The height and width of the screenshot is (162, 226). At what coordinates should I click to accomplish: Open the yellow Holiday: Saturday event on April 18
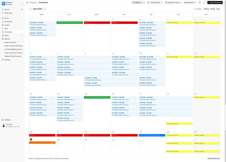tap(179, 123)
